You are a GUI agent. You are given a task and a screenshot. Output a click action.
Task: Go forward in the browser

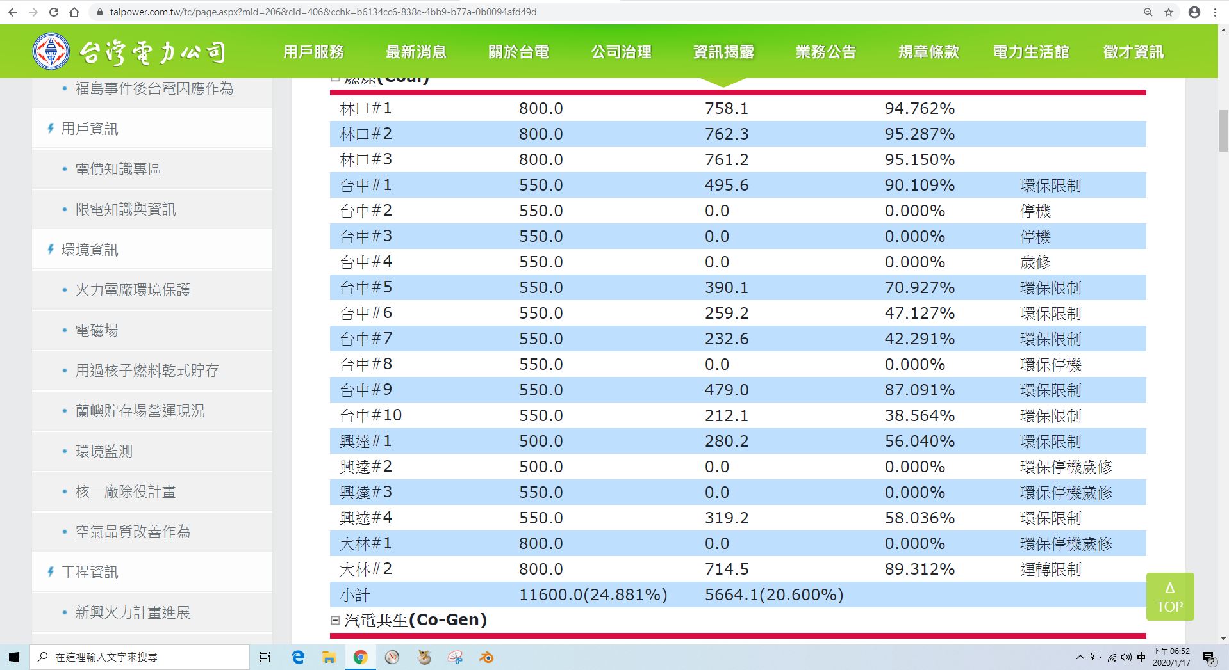[33, 12]
